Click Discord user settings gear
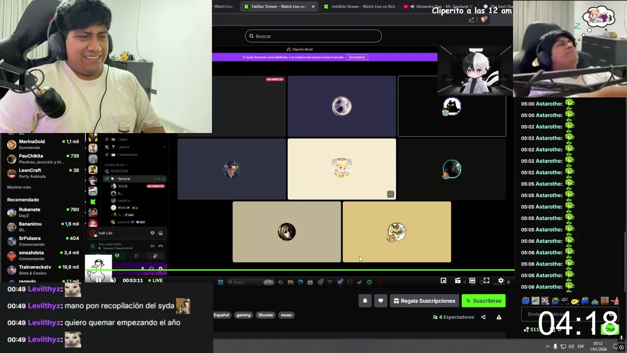627x353 pixels. click(x=160, y=268)
